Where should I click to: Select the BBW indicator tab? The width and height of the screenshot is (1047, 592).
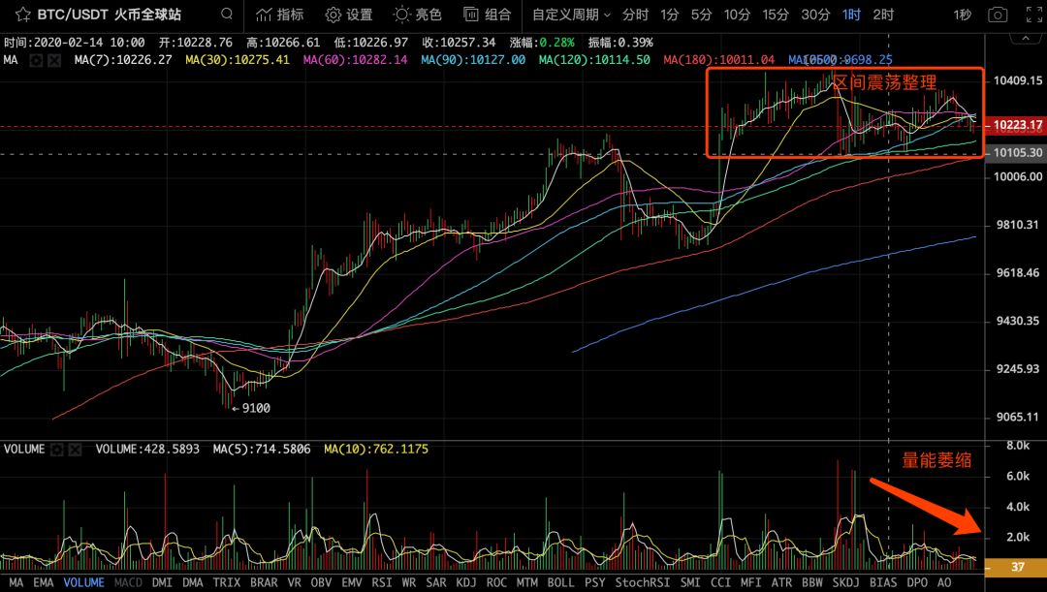[812, 582]
